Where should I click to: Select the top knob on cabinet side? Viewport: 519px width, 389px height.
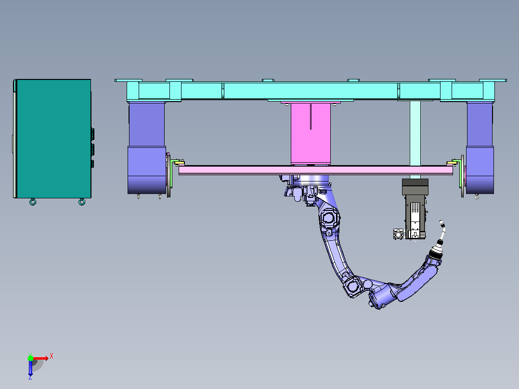(x=92, y=134)
